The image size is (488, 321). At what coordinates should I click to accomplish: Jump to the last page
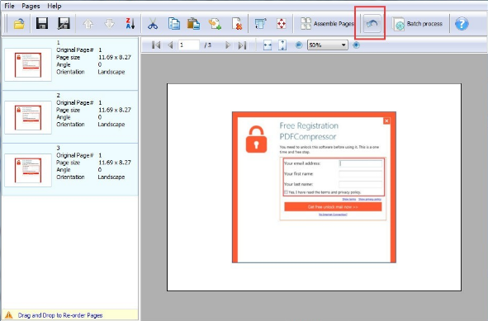pyautogui.click(x=242, y=45)
